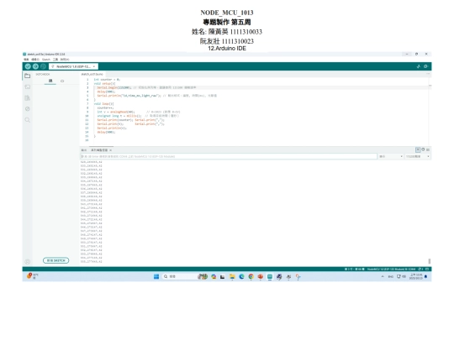The width and height of the screenshot is (454, 340).
Task: Click line 14 delay code
Action: pos(106,132)
